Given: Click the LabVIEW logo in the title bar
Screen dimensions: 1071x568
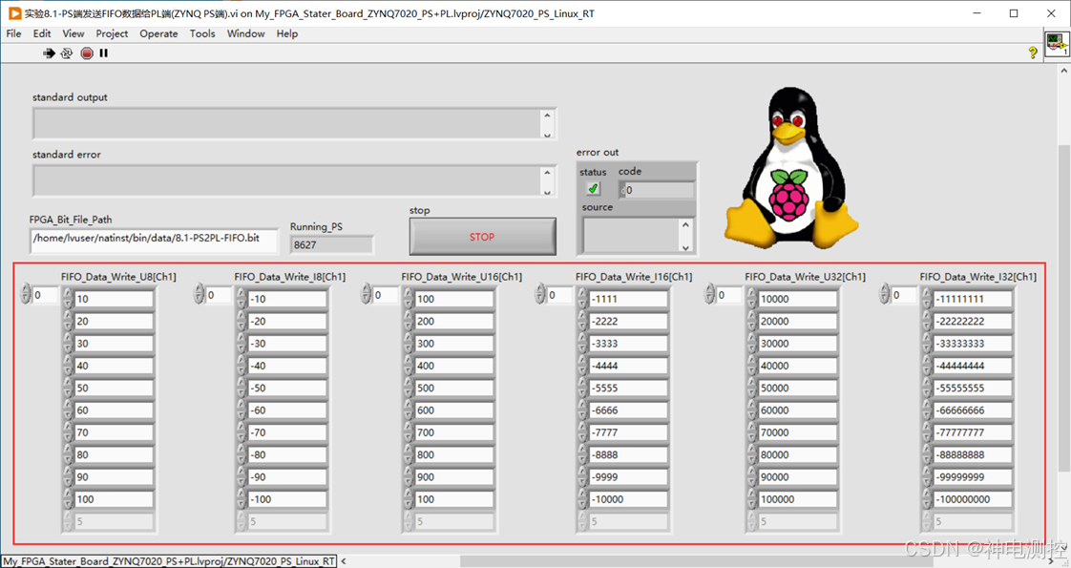Looking at the screenshot, I should point(14,13).
